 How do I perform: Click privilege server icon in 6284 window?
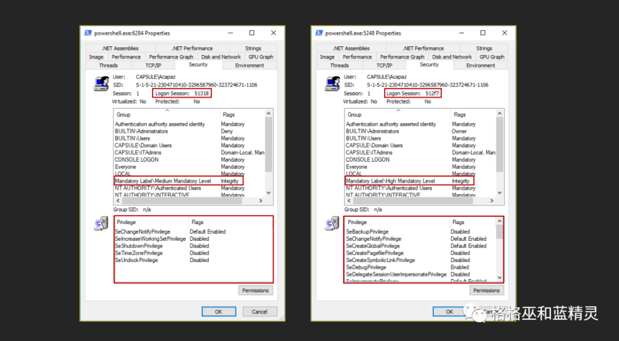click(101, 224)
